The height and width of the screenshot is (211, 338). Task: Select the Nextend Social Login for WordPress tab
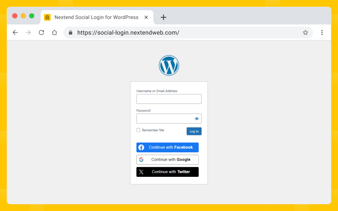[97, 17]
